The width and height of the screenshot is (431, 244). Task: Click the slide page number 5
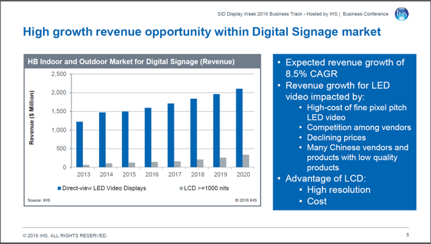coord(407,235)
